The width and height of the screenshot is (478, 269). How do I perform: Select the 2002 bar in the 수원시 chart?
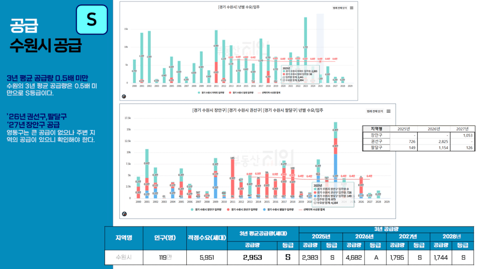click(x=149, y=57)
